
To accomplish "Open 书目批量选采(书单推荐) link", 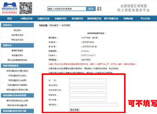I will (x=17, y=85).
